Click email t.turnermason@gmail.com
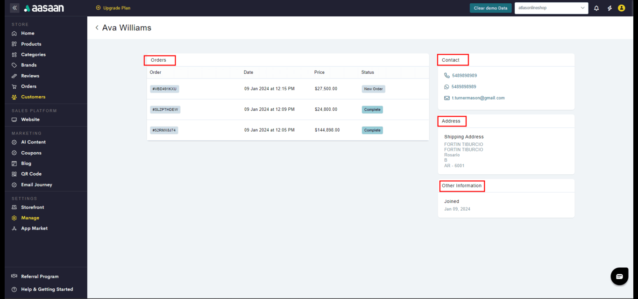Viewport: 638px width, 299px height. pos(478,98)
